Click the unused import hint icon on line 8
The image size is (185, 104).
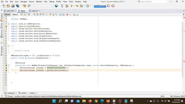pyautogui.click(x=6, y=26)
